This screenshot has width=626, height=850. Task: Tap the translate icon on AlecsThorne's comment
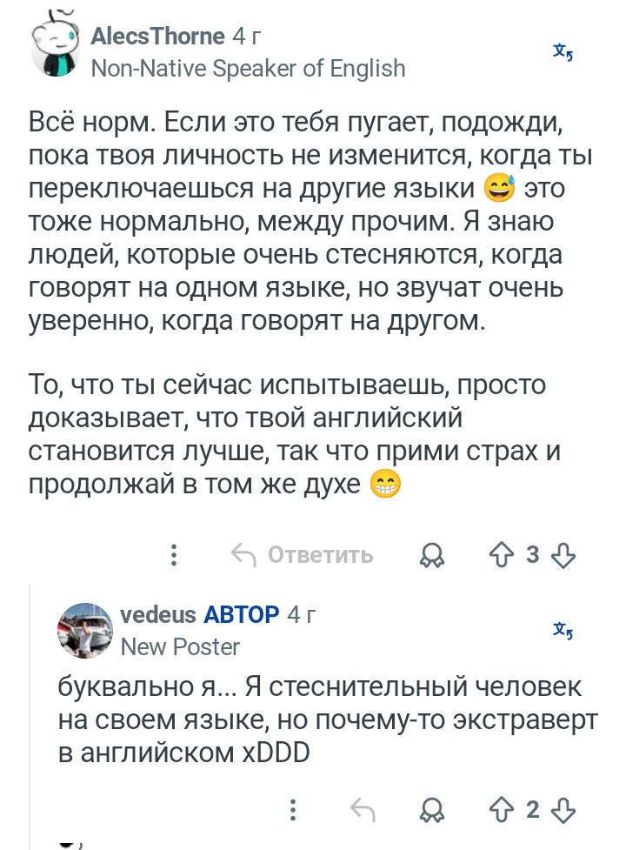click(x=563, y=52)
